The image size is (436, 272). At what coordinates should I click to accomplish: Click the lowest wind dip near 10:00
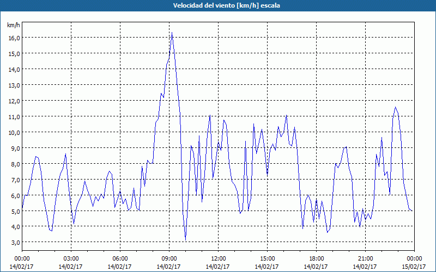pyautogui.click(x=186, y=240)
